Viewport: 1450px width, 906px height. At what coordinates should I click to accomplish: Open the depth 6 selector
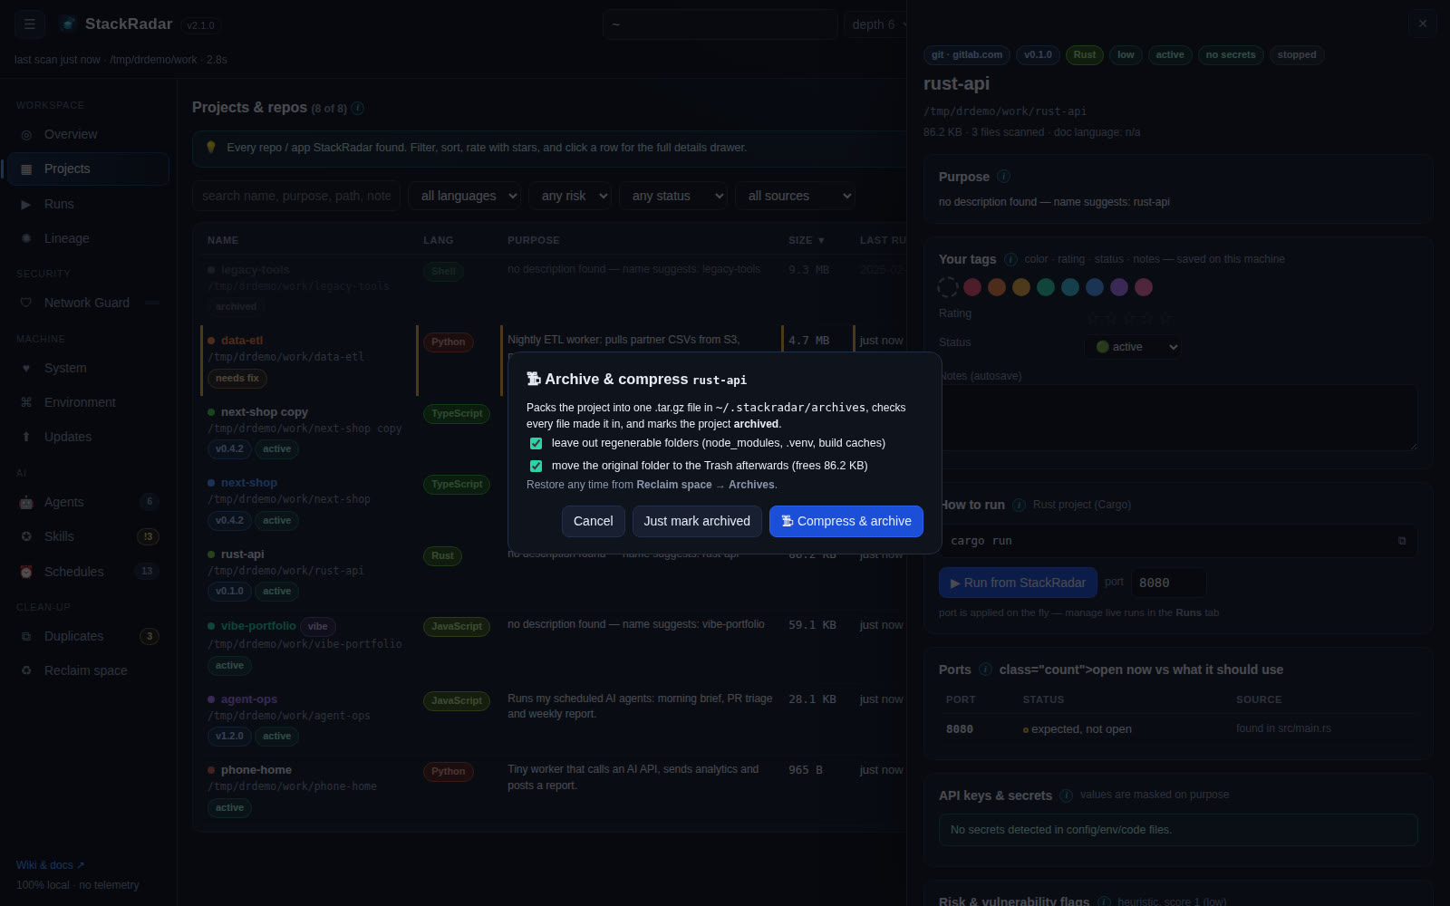(x=875, y=24)
